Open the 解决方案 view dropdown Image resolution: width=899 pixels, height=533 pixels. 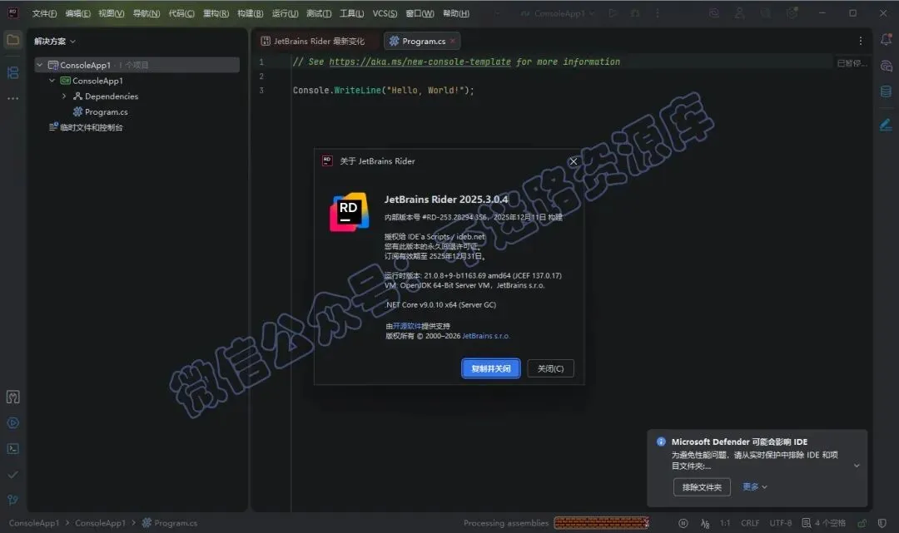click(x=54, y=42)
